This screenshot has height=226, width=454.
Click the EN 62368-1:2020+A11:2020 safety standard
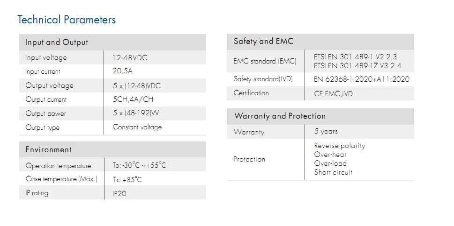point(361,79)
